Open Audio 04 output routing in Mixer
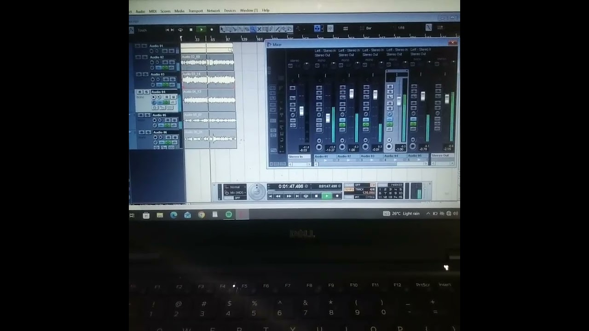The width and height of the screenshot is (589, 331). pyautogui.click(x=394, y=54)
